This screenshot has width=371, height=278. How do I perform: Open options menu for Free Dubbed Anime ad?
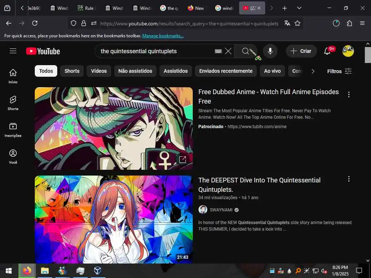point(349,94)
